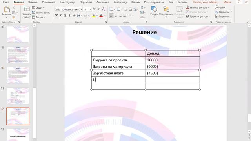The width and height of the screenshot is (251, 141).
Task: Click the Shapes (Фигуры) gallery icon
Action: 154,9
